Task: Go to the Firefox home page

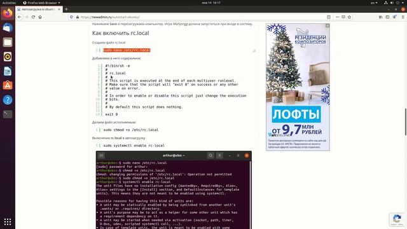Action: coord(40,17)
